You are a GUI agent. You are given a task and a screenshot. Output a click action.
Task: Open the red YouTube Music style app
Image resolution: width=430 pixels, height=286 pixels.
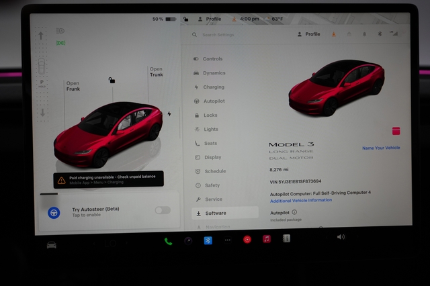(x=247, y=240)
